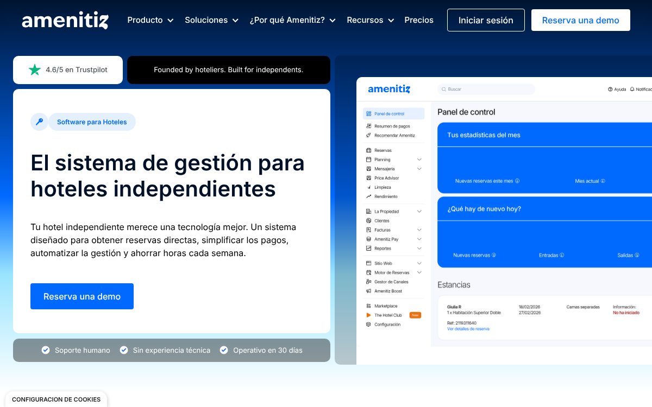The width and height of the screenshot is (652, 407).
Task: Click the Rendimiento trend-line icon
Action: pyautogui.click(x=369, y=196)
